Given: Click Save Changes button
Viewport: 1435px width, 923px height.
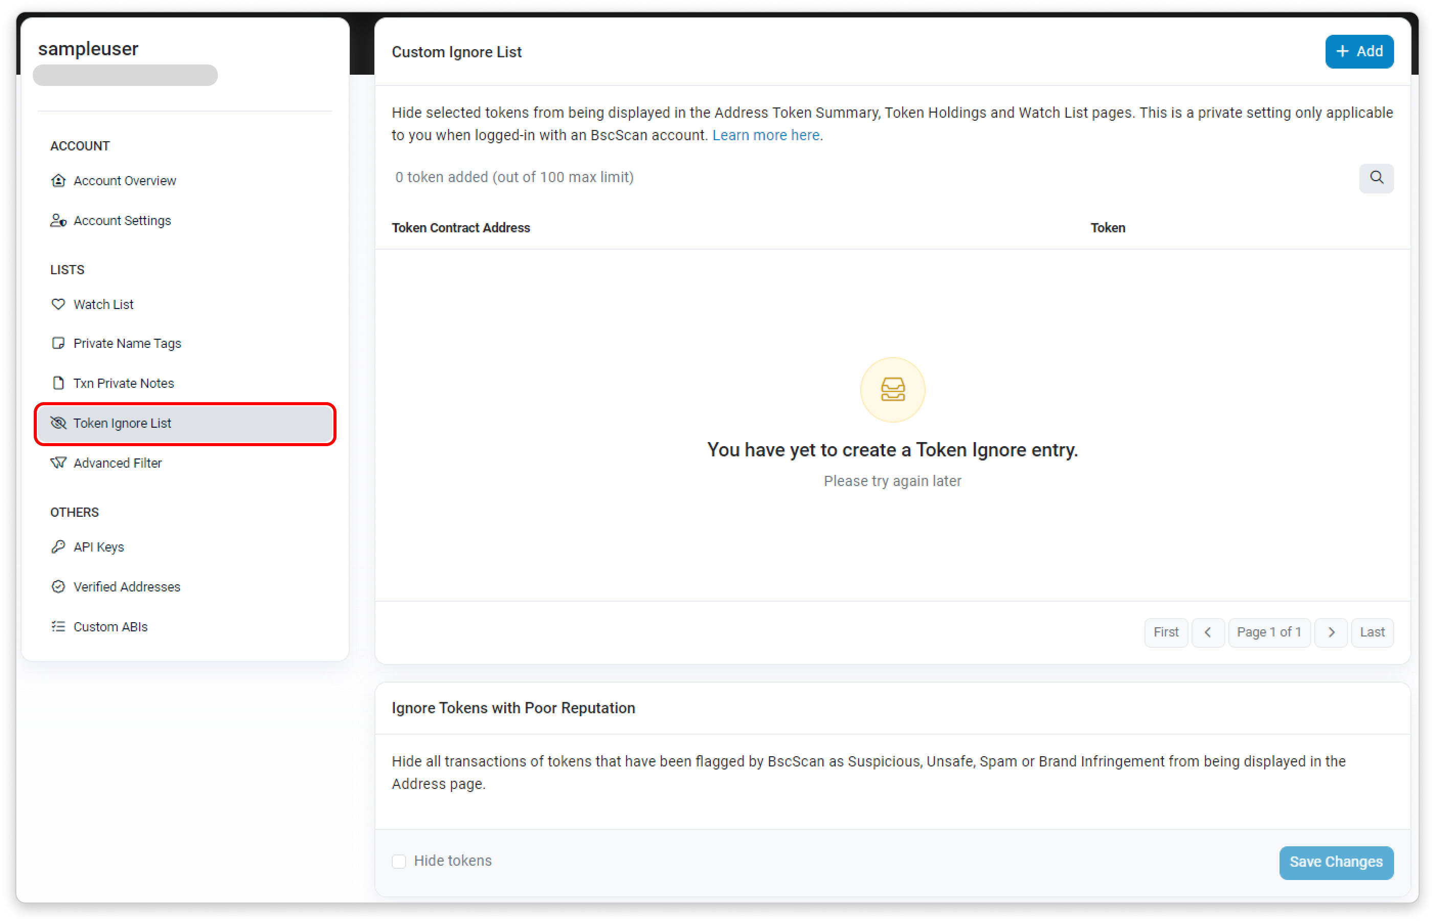Looking at the screenshot, I should (x=1336, y=862).
